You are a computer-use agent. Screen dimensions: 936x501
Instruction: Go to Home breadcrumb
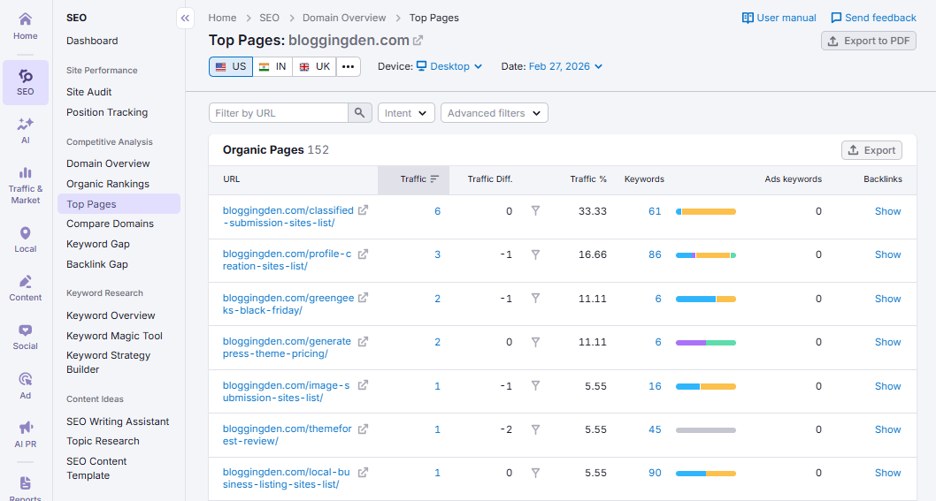pos(222,18)
